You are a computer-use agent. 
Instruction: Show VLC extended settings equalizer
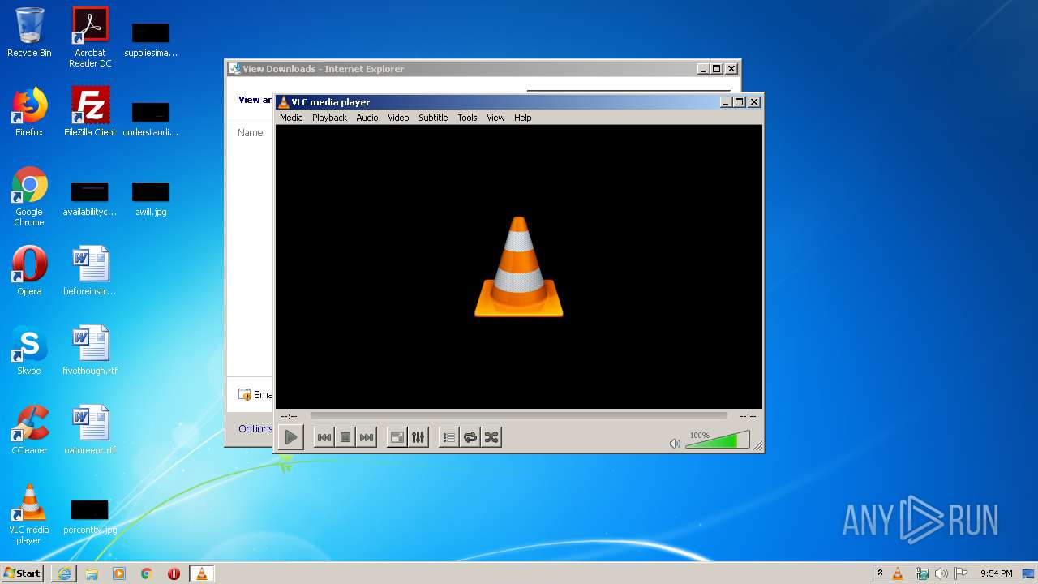coord(418,437)
